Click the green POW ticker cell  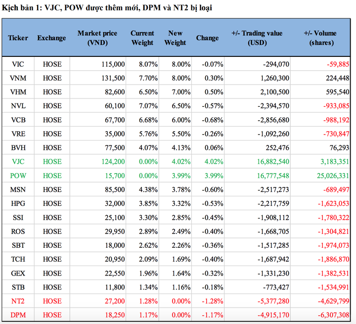(18, 176)
